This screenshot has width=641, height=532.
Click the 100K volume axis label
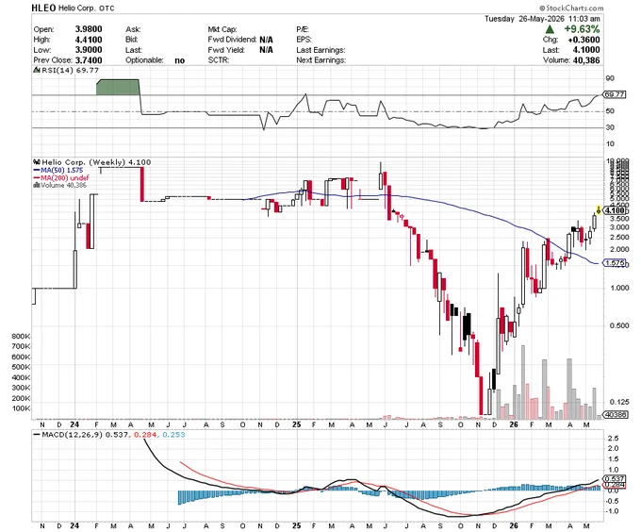coord(21,408)
